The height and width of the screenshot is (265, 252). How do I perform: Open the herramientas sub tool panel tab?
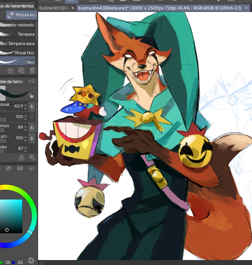coord(17,6)
